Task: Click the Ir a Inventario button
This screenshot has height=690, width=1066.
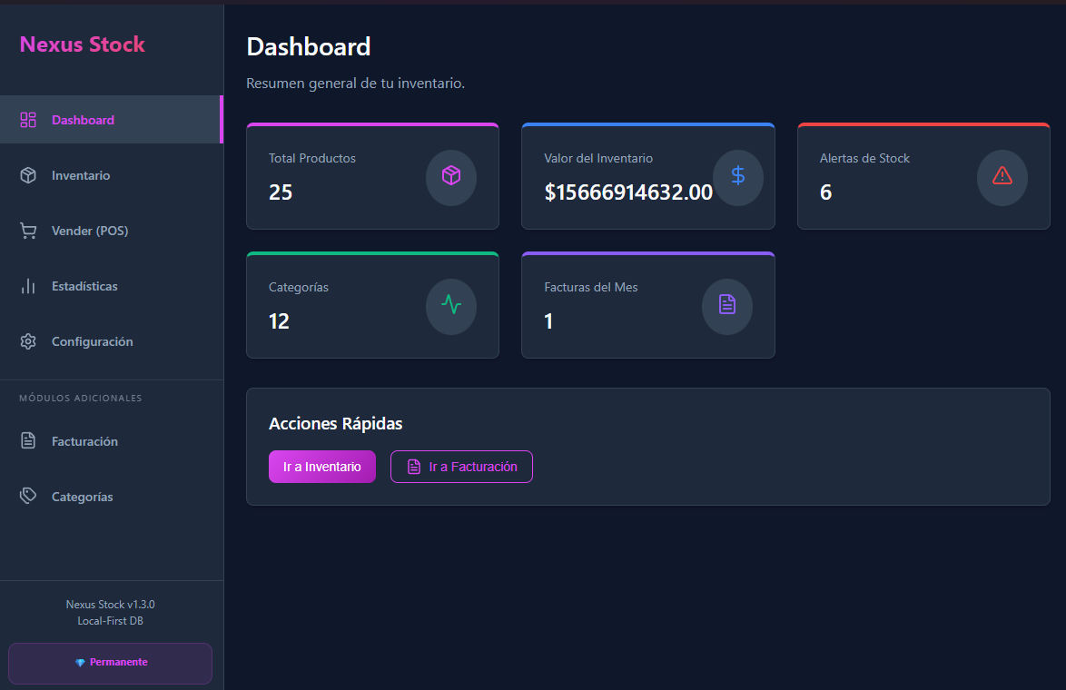Action: click(322, 467)
